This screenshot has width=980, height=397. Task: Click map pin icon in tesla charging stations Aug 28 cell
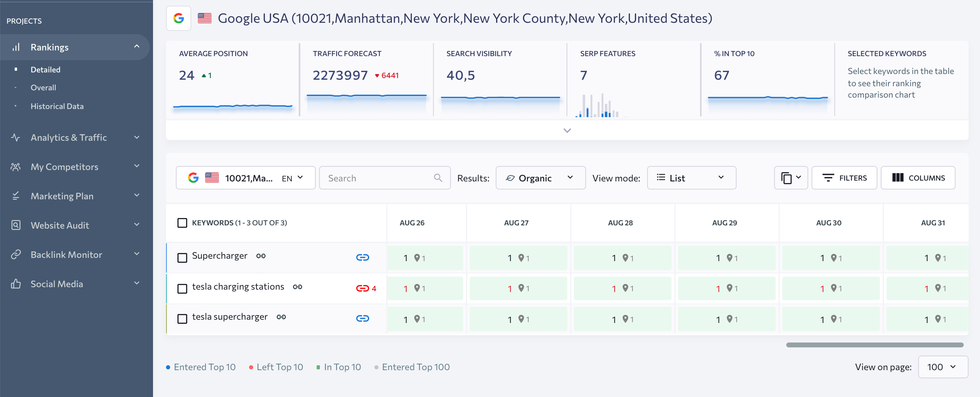[x=625, y=288]
